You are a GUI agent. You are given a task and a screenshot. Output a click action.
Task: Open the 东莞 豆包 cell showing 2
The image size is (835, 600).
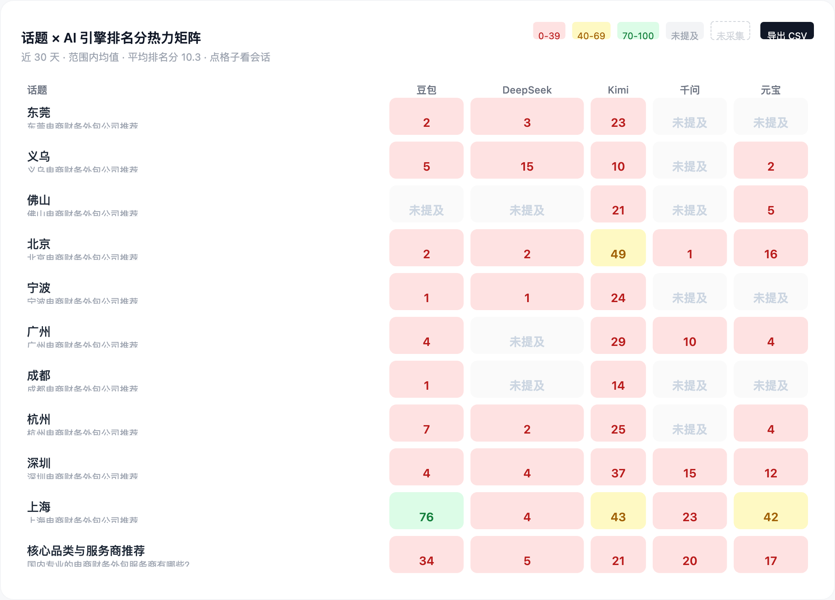pos(426,116)
